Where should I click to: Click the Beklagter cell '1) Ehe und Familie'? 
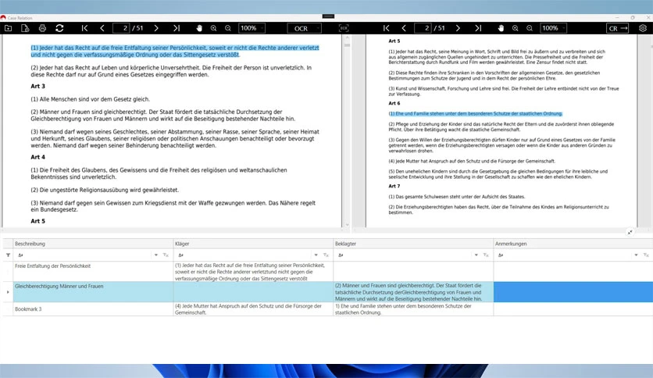[x=413, y=309]
